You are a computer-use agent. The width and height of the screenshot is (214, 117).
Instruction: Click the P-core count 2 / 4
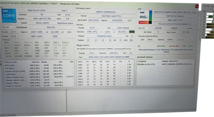(13, 32)
